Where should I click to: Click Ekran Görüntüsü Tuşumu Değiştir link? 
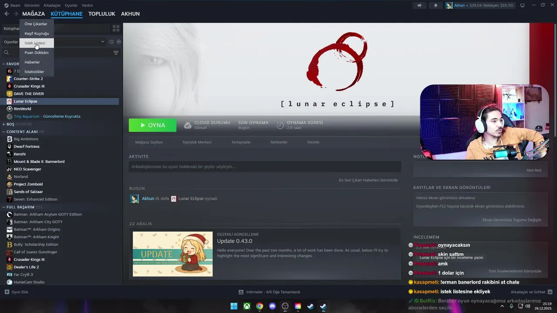tap(512, 220)
